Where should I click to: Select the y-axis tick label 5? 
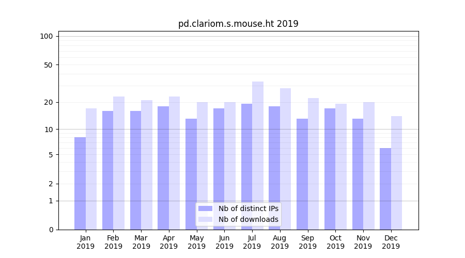(51, 155)
